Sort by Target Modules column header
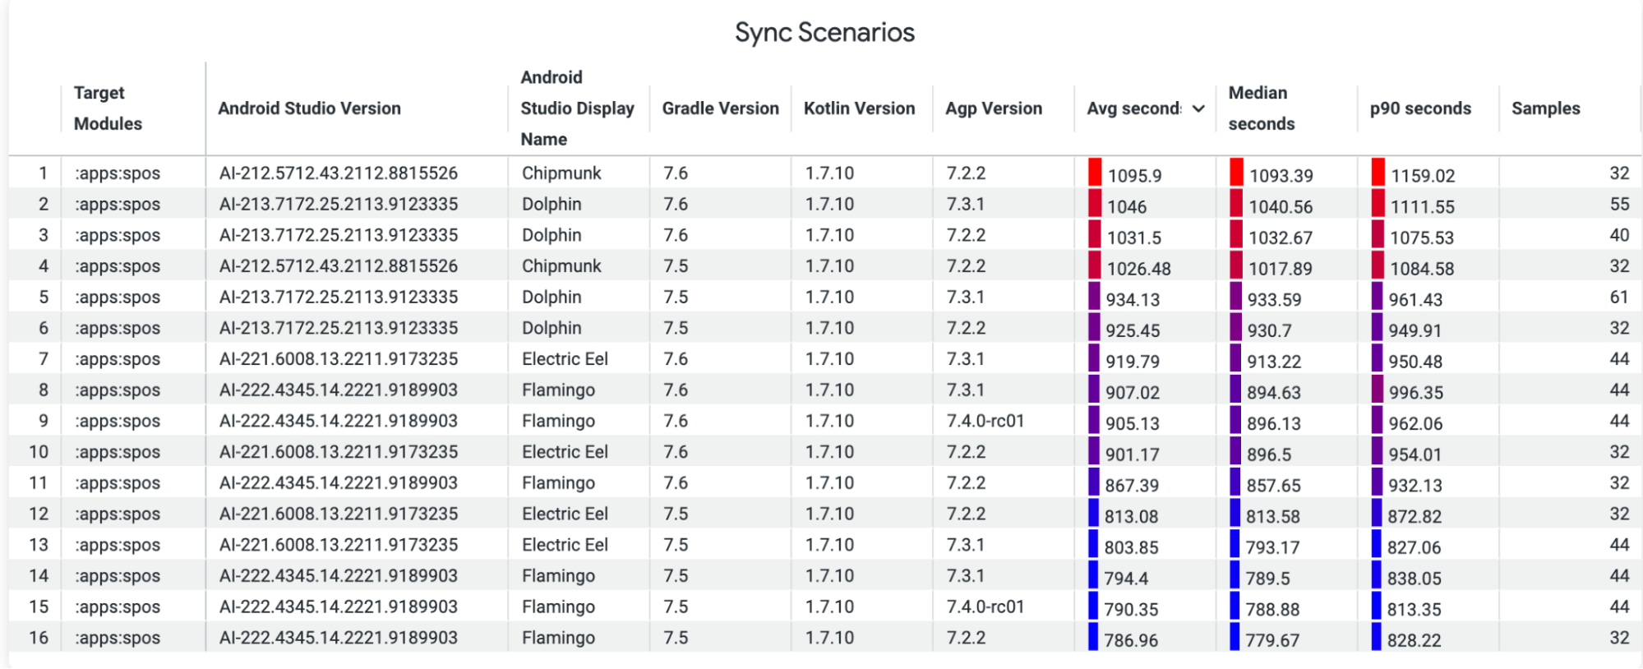 coord(107,108)
